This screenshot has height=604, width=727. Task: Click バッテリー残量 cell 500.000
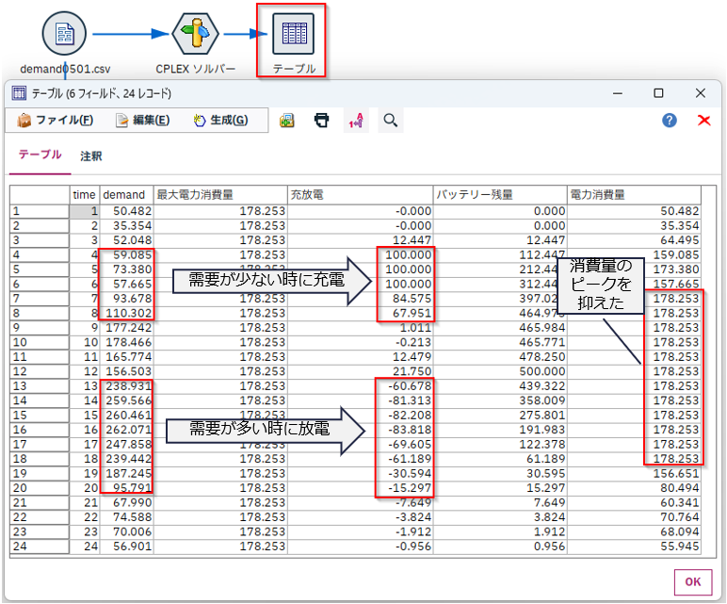point(500,371)
